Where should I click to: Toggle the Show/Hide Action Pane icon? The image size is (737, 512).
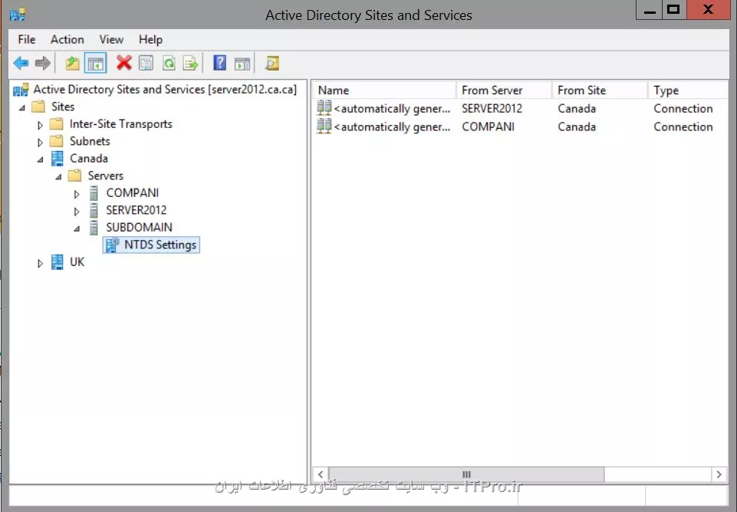[x=242, y=63]
